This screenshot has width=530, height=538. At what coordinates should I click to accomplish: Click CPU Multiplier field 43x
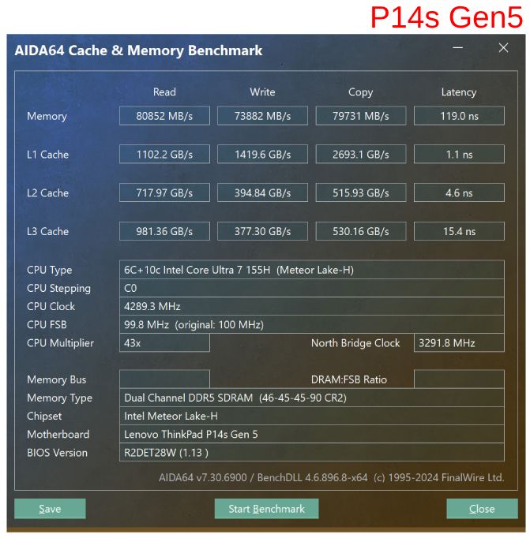164,342
